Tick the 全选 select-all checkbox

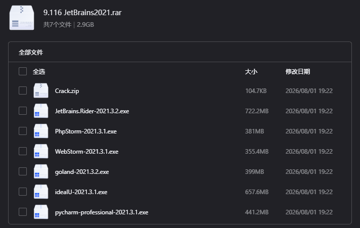tap(23, 71)
